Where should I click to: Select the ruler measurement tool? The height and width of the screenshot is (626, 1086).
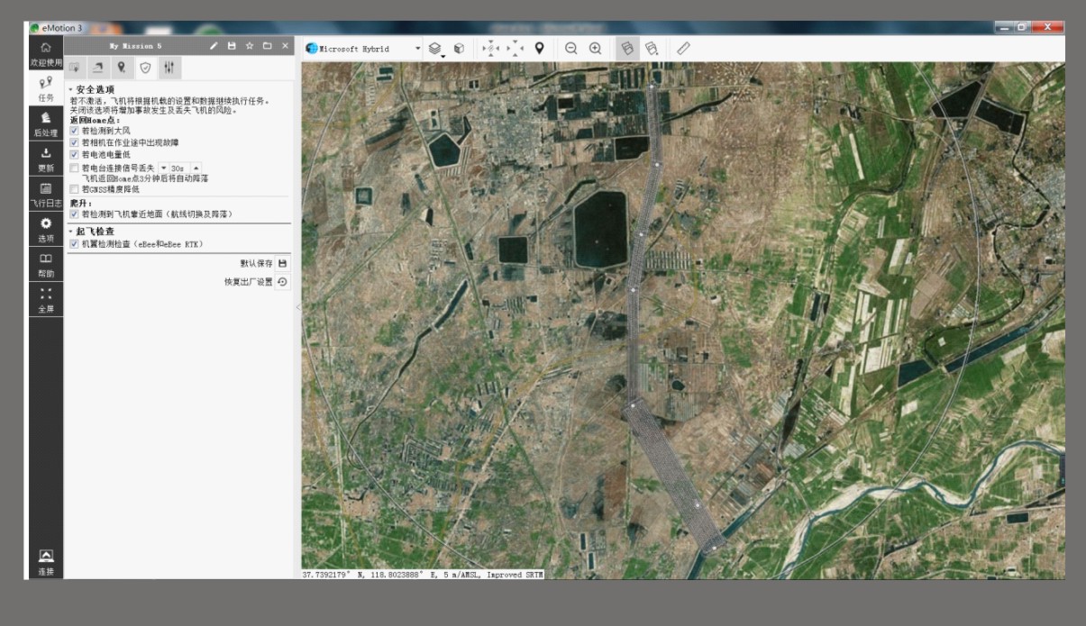click(x=683, y=49)
